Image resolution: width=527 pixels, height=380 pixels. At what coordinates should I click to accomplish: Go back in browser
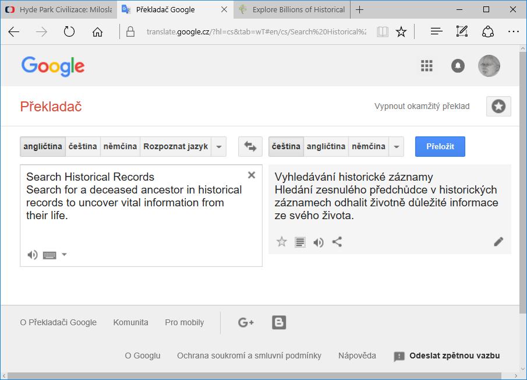[14, 32]
